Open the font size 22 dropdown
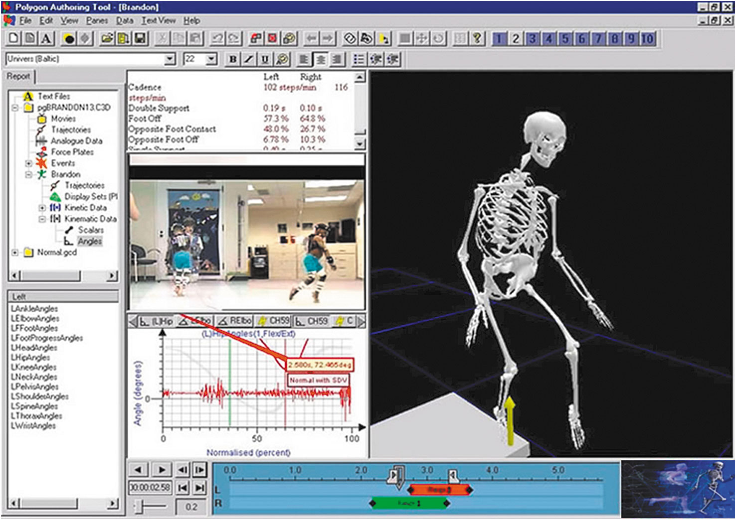The image size is (736, 520). (212, 59)
